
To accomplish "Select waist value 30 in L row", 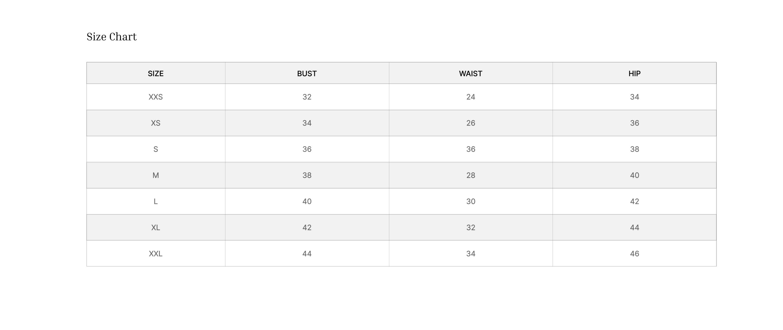I will 471,201.
